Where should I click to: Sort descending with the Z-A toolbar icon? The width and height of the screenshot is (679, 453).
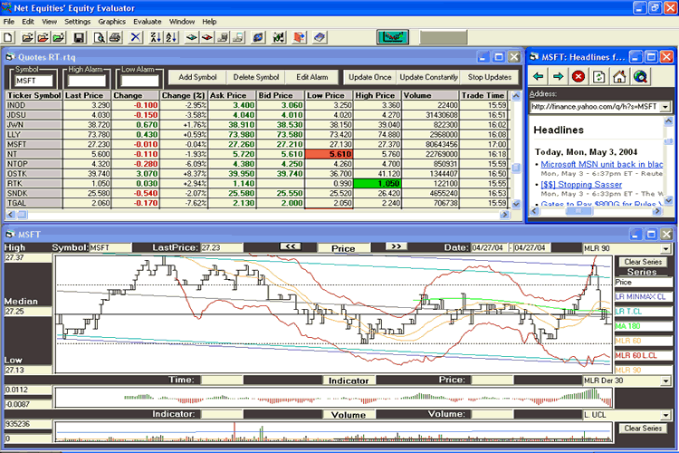pos(156,38)
